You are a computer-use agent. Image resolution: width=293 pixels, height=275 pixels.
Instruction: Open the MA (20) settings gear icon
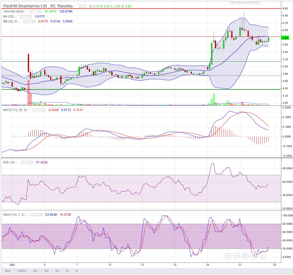[26, 17]
